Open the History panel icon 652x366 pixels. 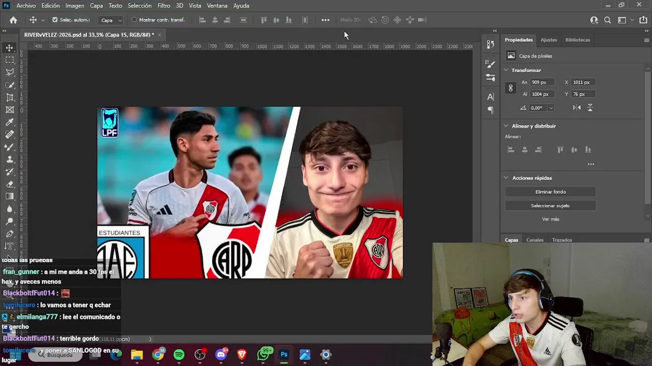[491, 44]
